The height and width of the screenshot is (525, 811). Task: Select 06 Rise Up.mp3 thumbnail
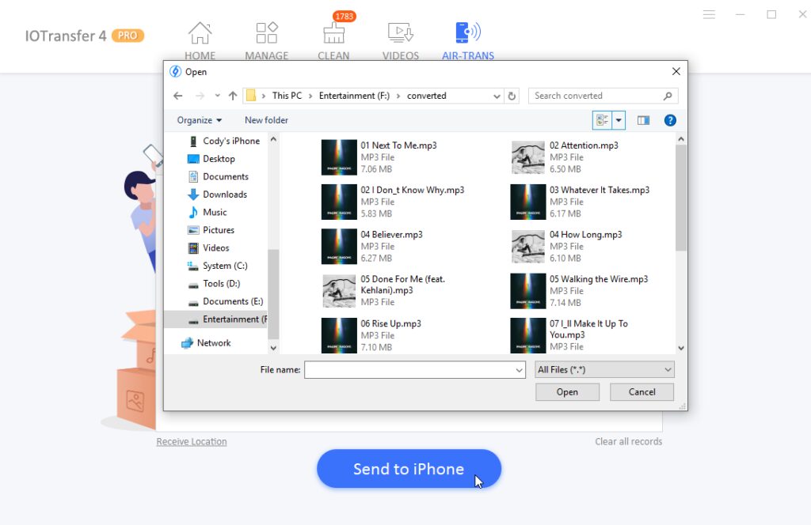coord(339,335)
